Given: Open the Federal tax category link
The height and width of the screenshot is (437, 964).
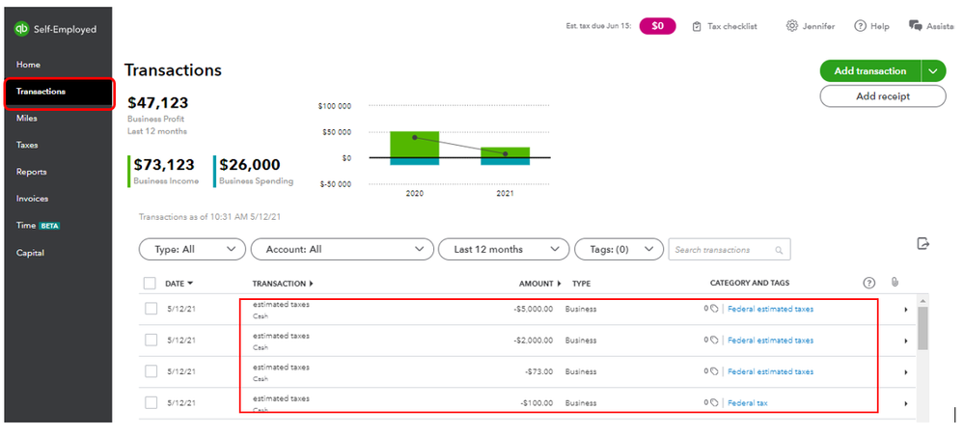Looking at the screenshot, I should pos(748,403).
